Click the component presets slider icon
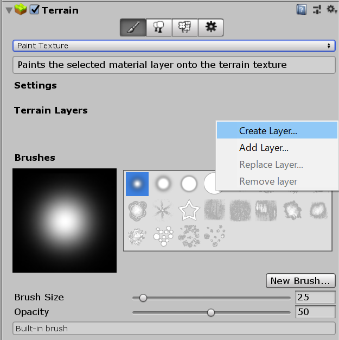 (317, 10)
